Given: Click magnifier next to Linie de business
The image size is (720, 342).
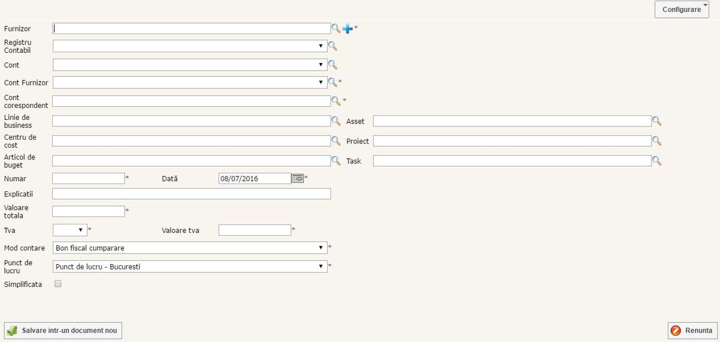Looking at the screenshot, I should click(x=336, y=121).
